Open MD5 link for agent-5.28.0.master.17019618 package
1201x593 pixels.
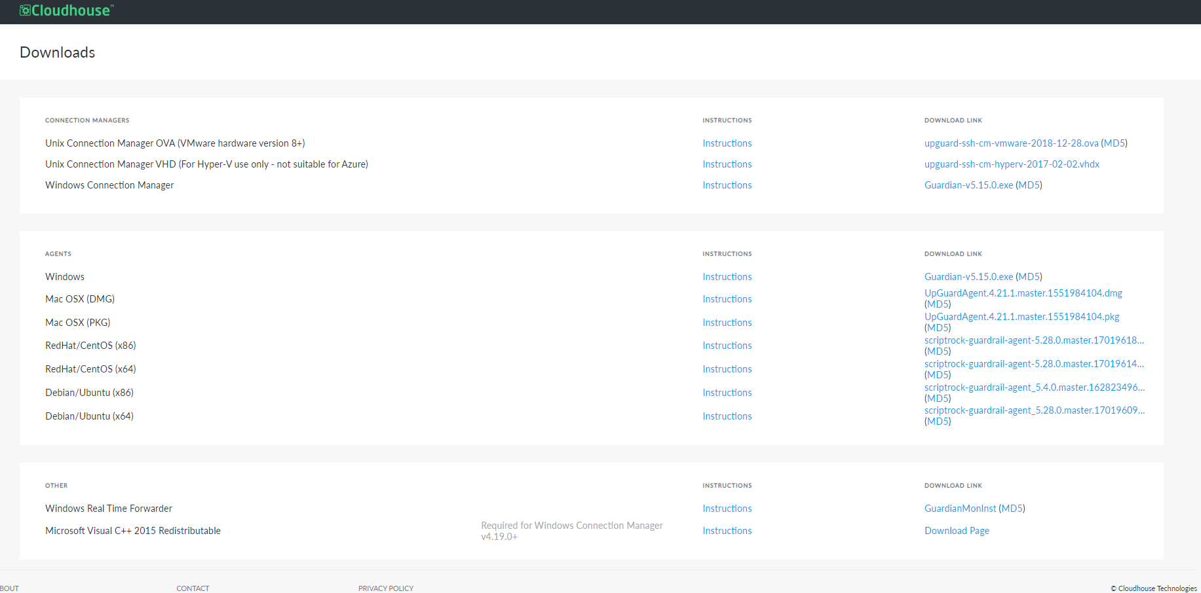[938, 351]
